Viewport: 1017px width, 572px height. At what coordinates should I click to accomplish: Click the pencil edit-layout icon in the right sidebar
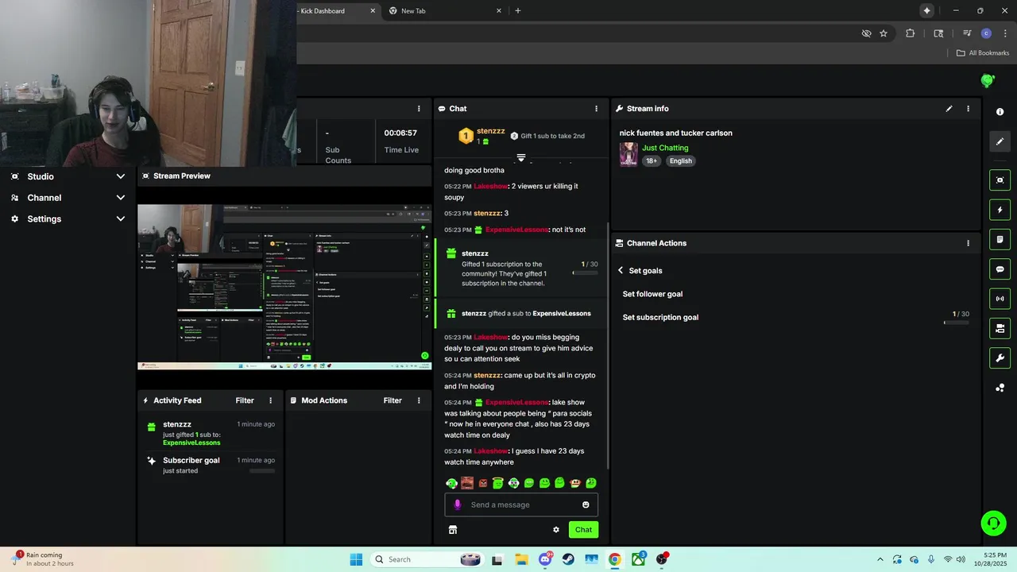(1000, 141)
